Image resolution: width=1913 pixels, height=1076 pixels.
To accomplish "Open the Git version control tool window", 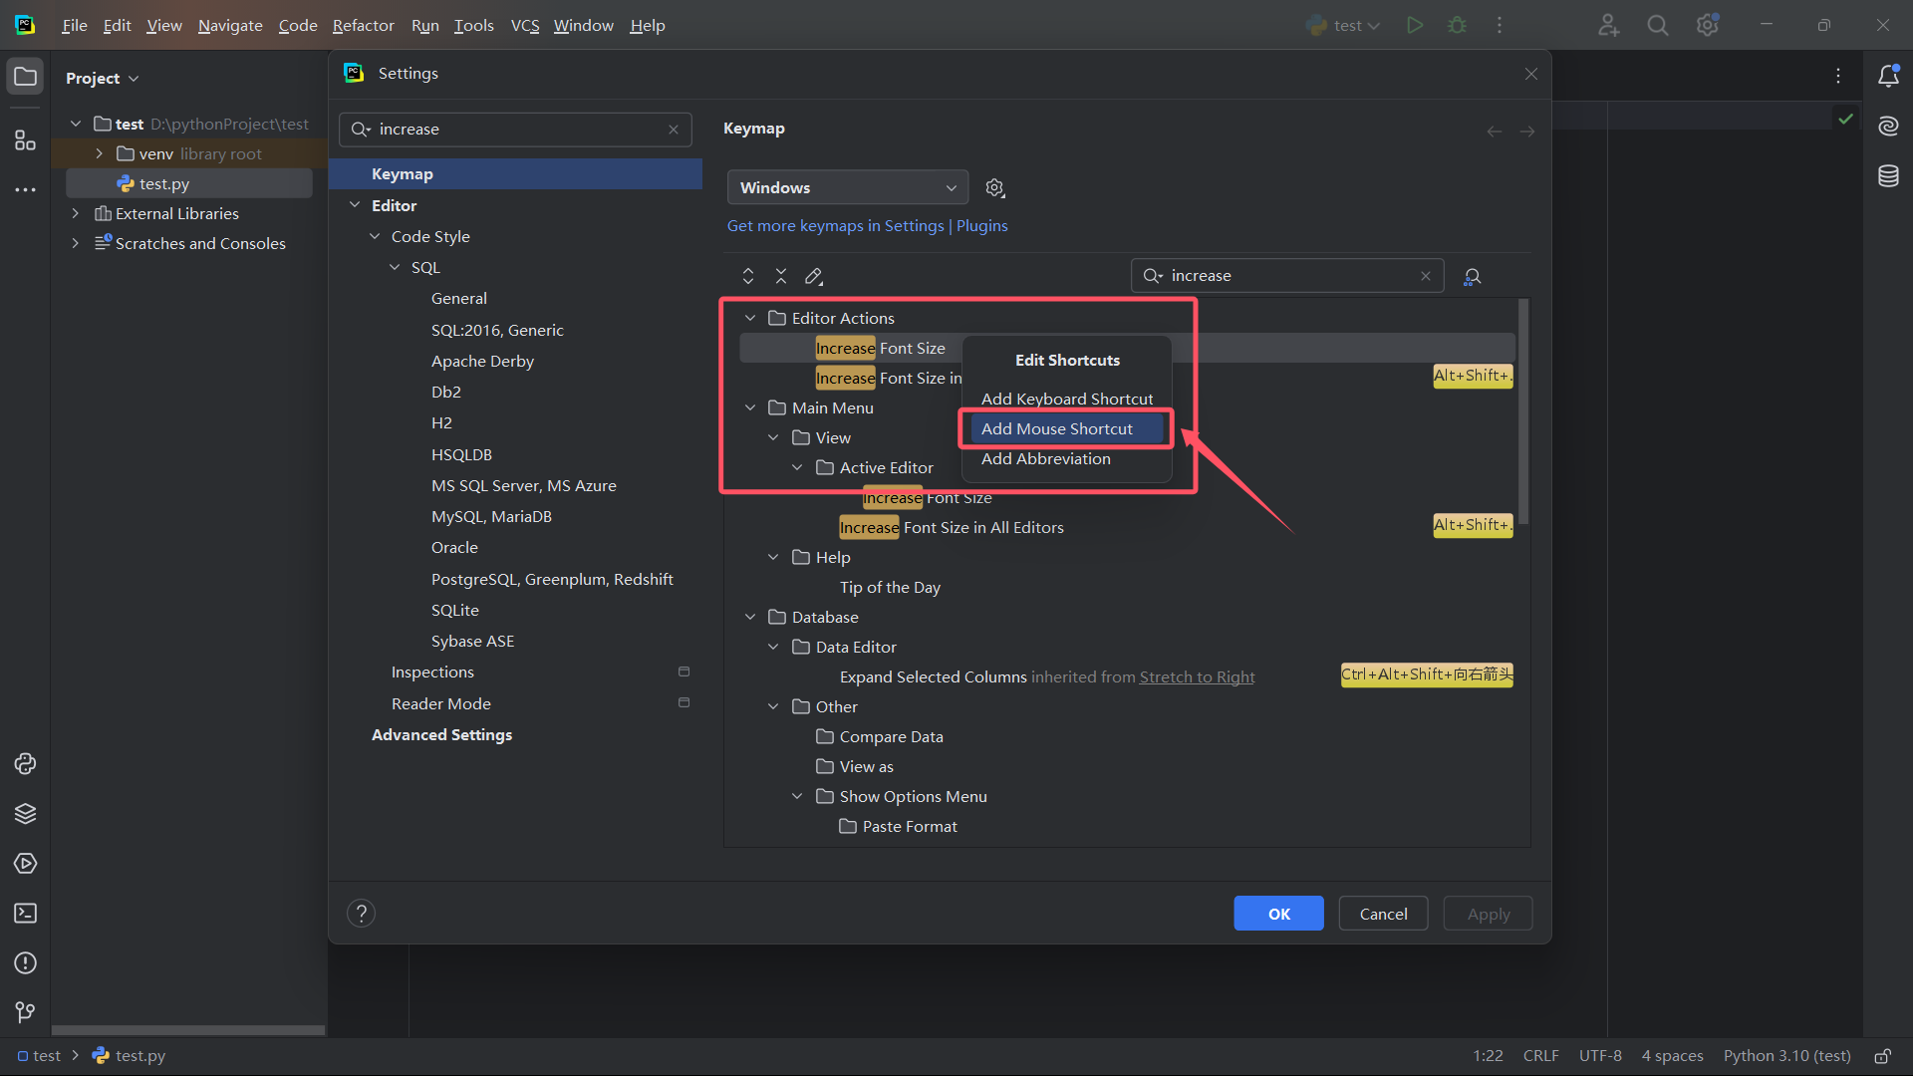I will click(25, 1012).
